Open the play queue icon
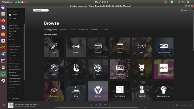The image size is (194, 109). pyautogui.click(x=173, y=105)
